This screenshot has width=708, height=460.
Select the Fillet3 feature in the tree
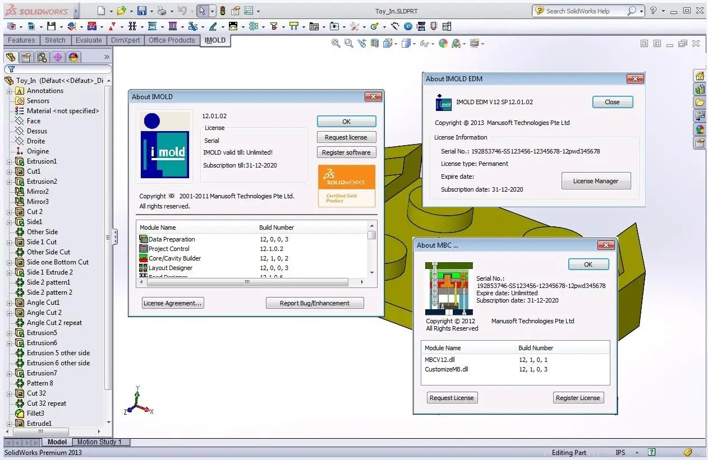[x=35, y=413]
